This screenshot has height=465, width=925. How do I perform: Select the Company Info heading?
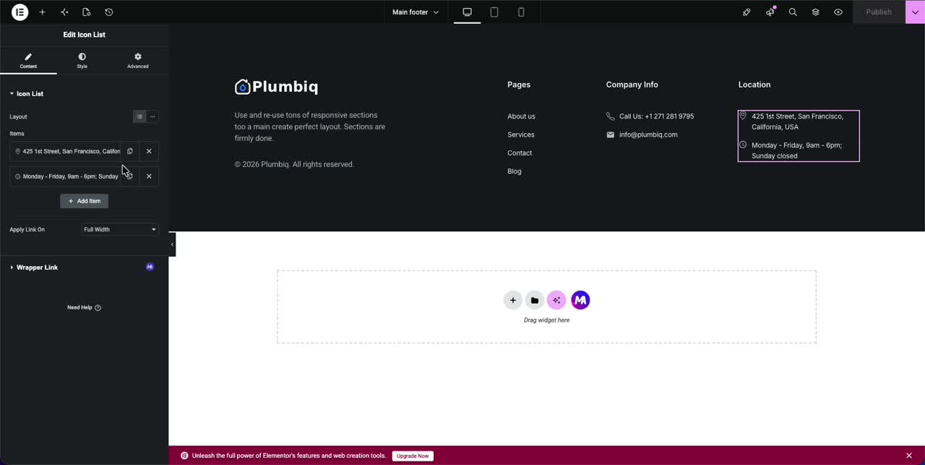[x=632, y=85]
